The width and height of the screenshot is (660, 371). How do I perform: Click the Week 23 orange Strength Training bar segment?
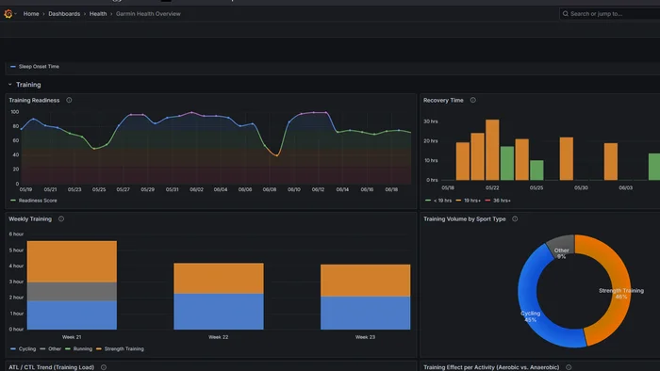366,281
